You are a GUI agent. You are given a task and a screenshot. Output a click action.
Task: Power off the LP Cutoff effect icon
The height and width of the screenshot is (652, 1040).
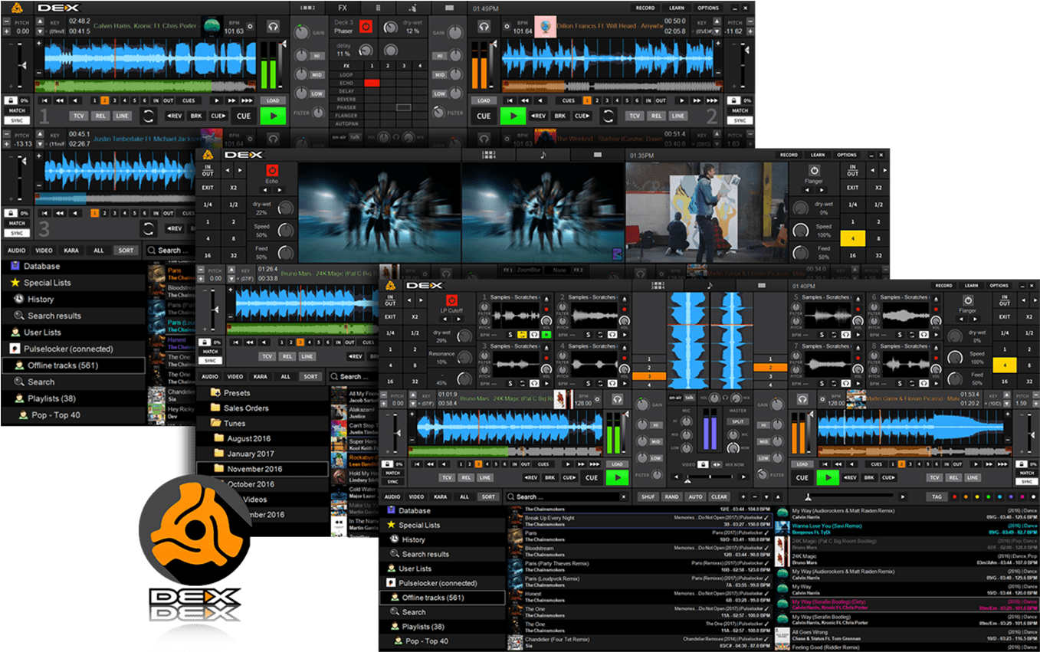(451, 300)
